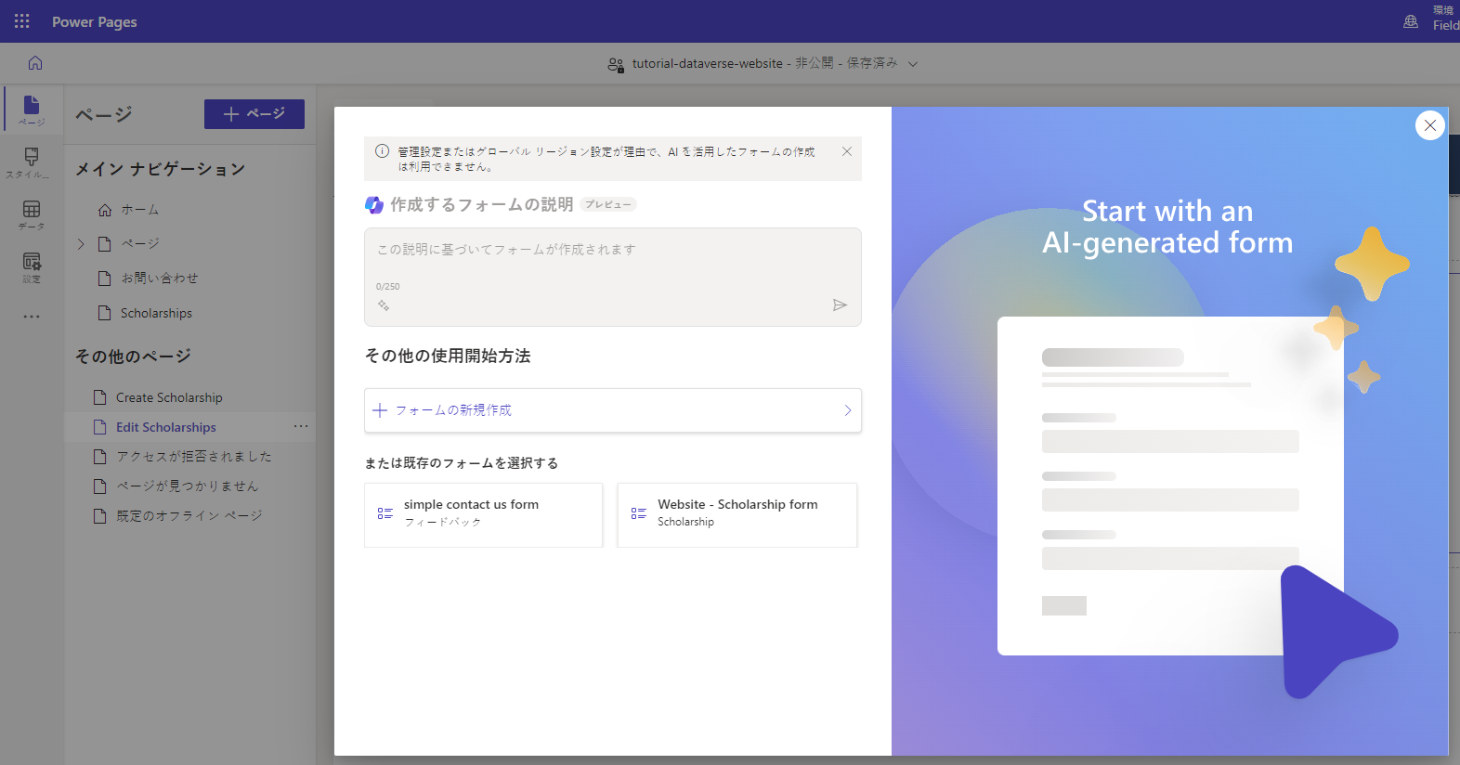Image resolution: width=1460 pixels, height=765 pixels.
Task: Click the メイン ナビゲーション heading
Action: click(x=161, y=169)
